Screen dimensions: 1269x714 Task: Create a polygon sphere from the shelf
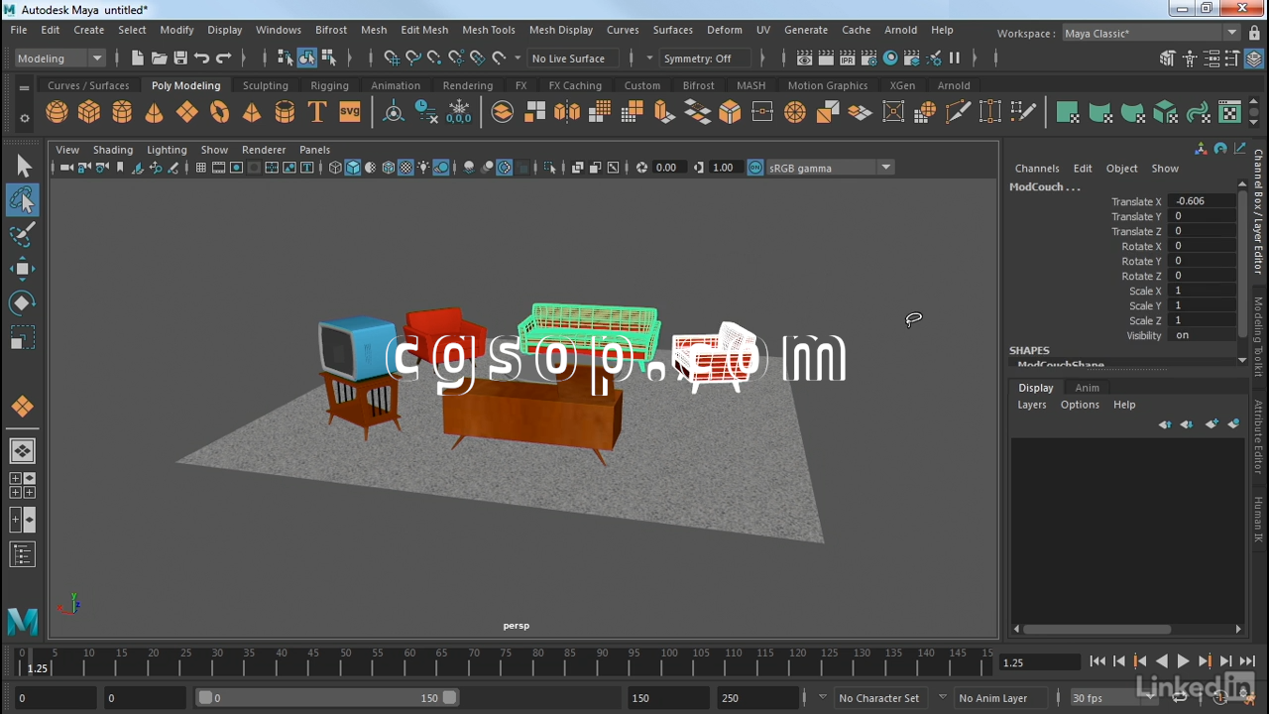click(57, 112)
